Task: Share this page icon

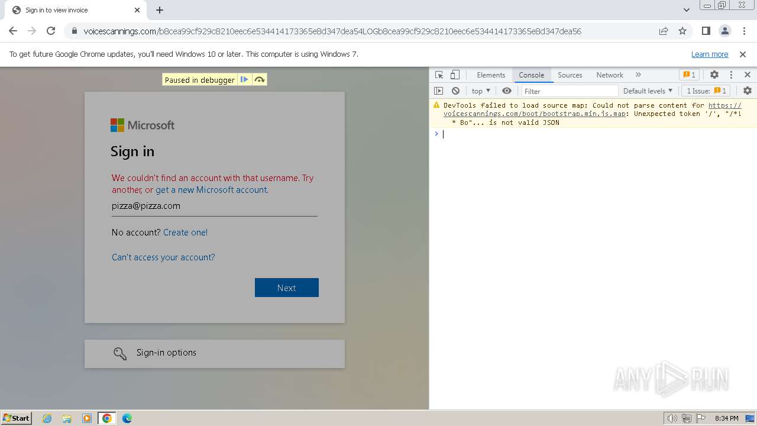Action: (x=664, y=31)
